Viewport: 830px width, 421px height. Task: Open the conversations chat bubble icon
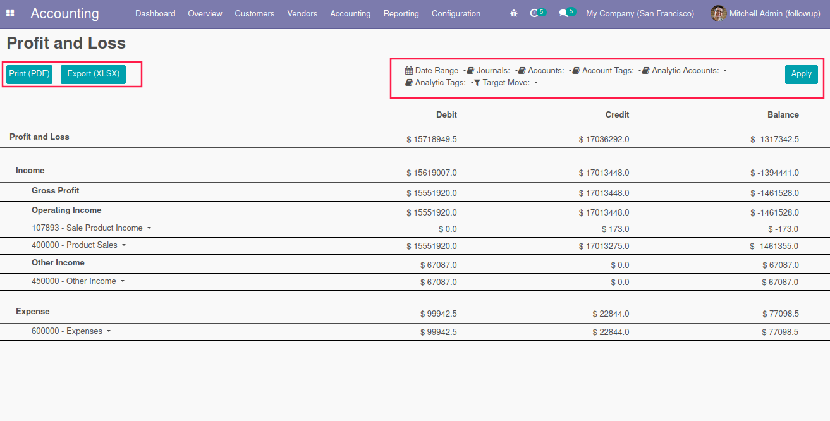coord(563,13)
